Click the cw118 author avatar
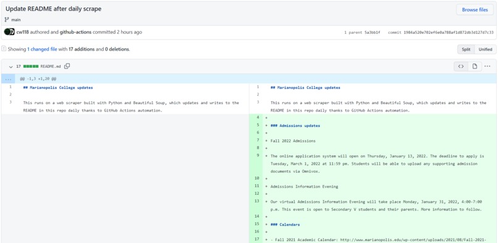Screen dimensions: 498x243 click(9, 32)
